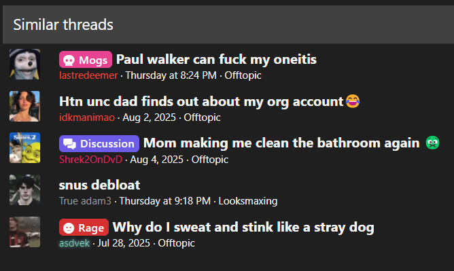
Task: Click asdvek's avatar thumbnail
Action: point(25,232)
